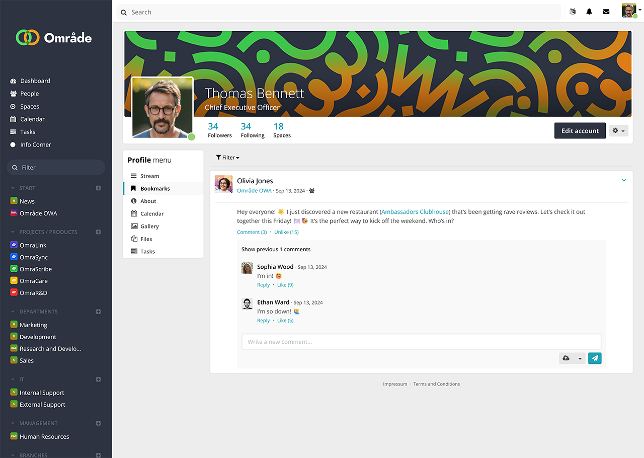Collapse the DEPARTMENTS sidebar section
Image resolution: width=644 pixels, height=458 pixels.
pyautogui.click(x=13, y=312)
